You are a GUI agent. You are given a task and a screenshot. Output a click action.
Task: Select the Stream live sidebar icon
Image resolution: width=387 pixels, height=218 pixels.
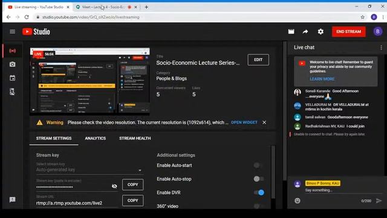coord(12,51)
